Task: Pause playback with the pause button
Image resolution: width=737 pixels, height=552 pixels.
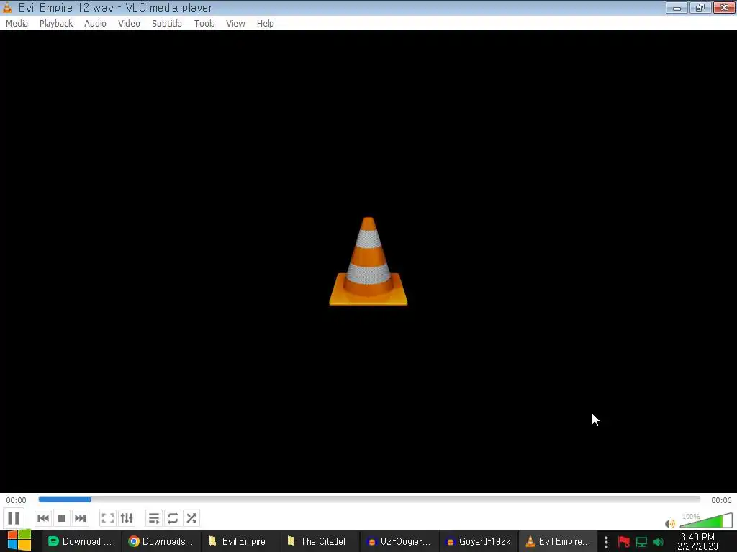Action: (14, 518)
